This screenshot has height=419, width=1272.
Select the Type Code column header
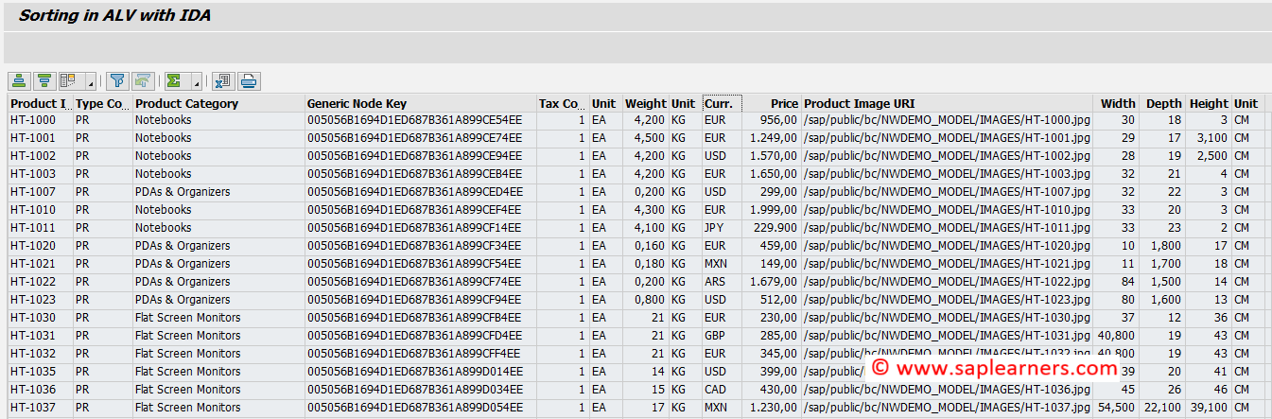(x=102, y=103)
